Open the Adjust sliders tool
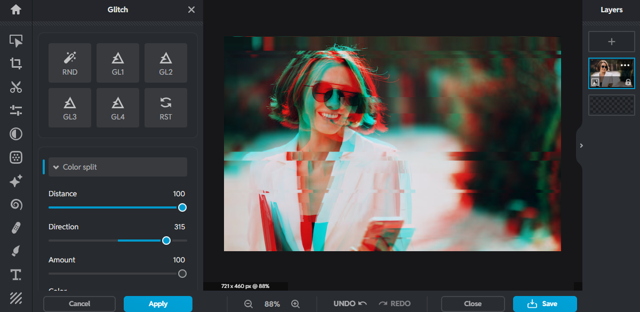Screen dimensions: 640x312 (x=16, y=110)
